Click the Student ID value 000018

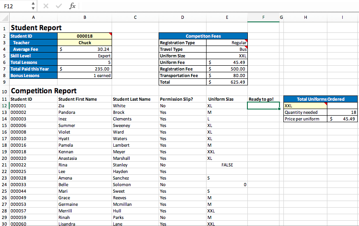tap(85, 36)
